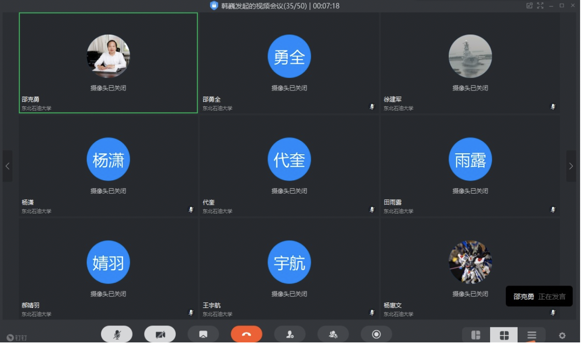Start screen sharing from the bottom toolbar
581x347 pixels.
pyautogui.click(x=203, y=334)
